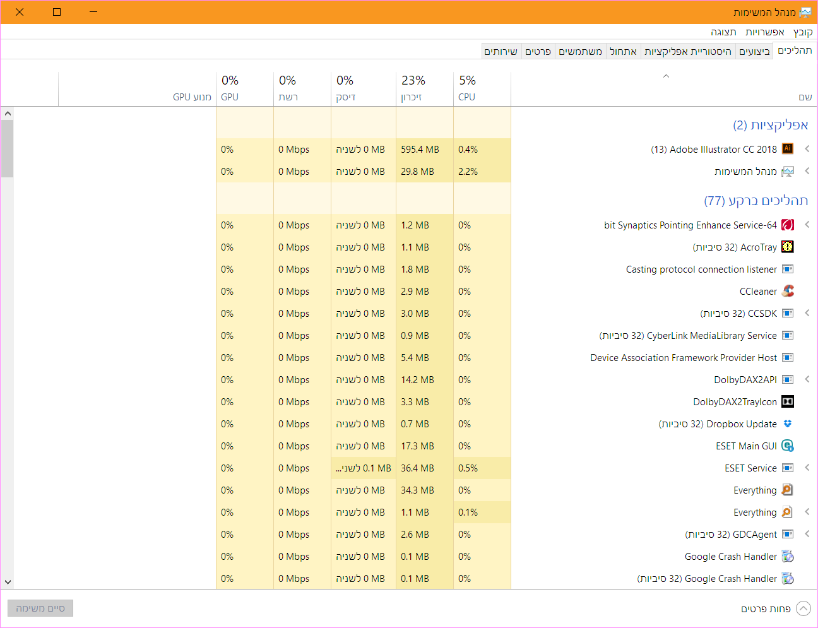Click the scrollbar up arrow
Image resolution: width=818 pixels, height=628 pixels.
point(8,114)
